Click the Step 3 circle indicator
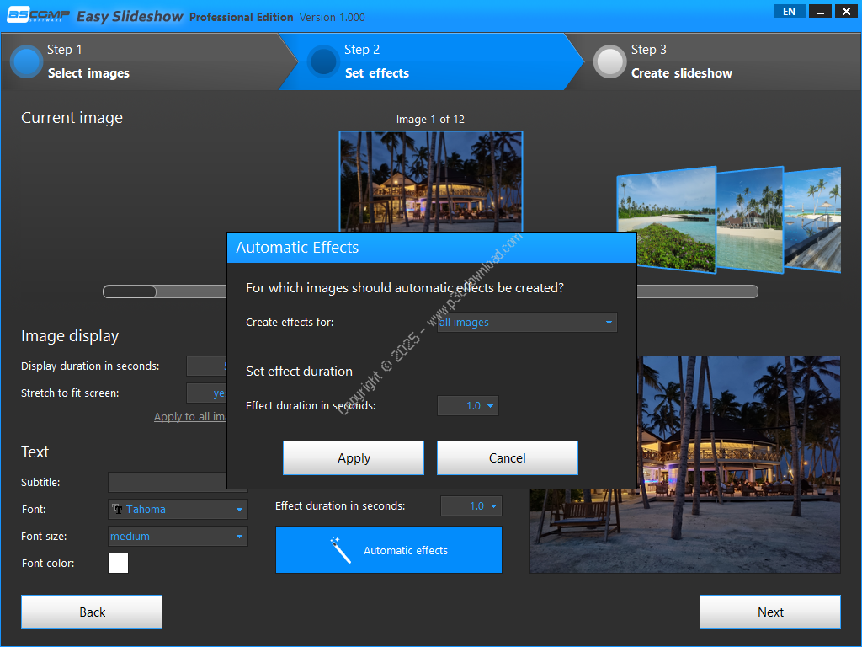Screen dimensions: 862x647 tap(609, 61)
